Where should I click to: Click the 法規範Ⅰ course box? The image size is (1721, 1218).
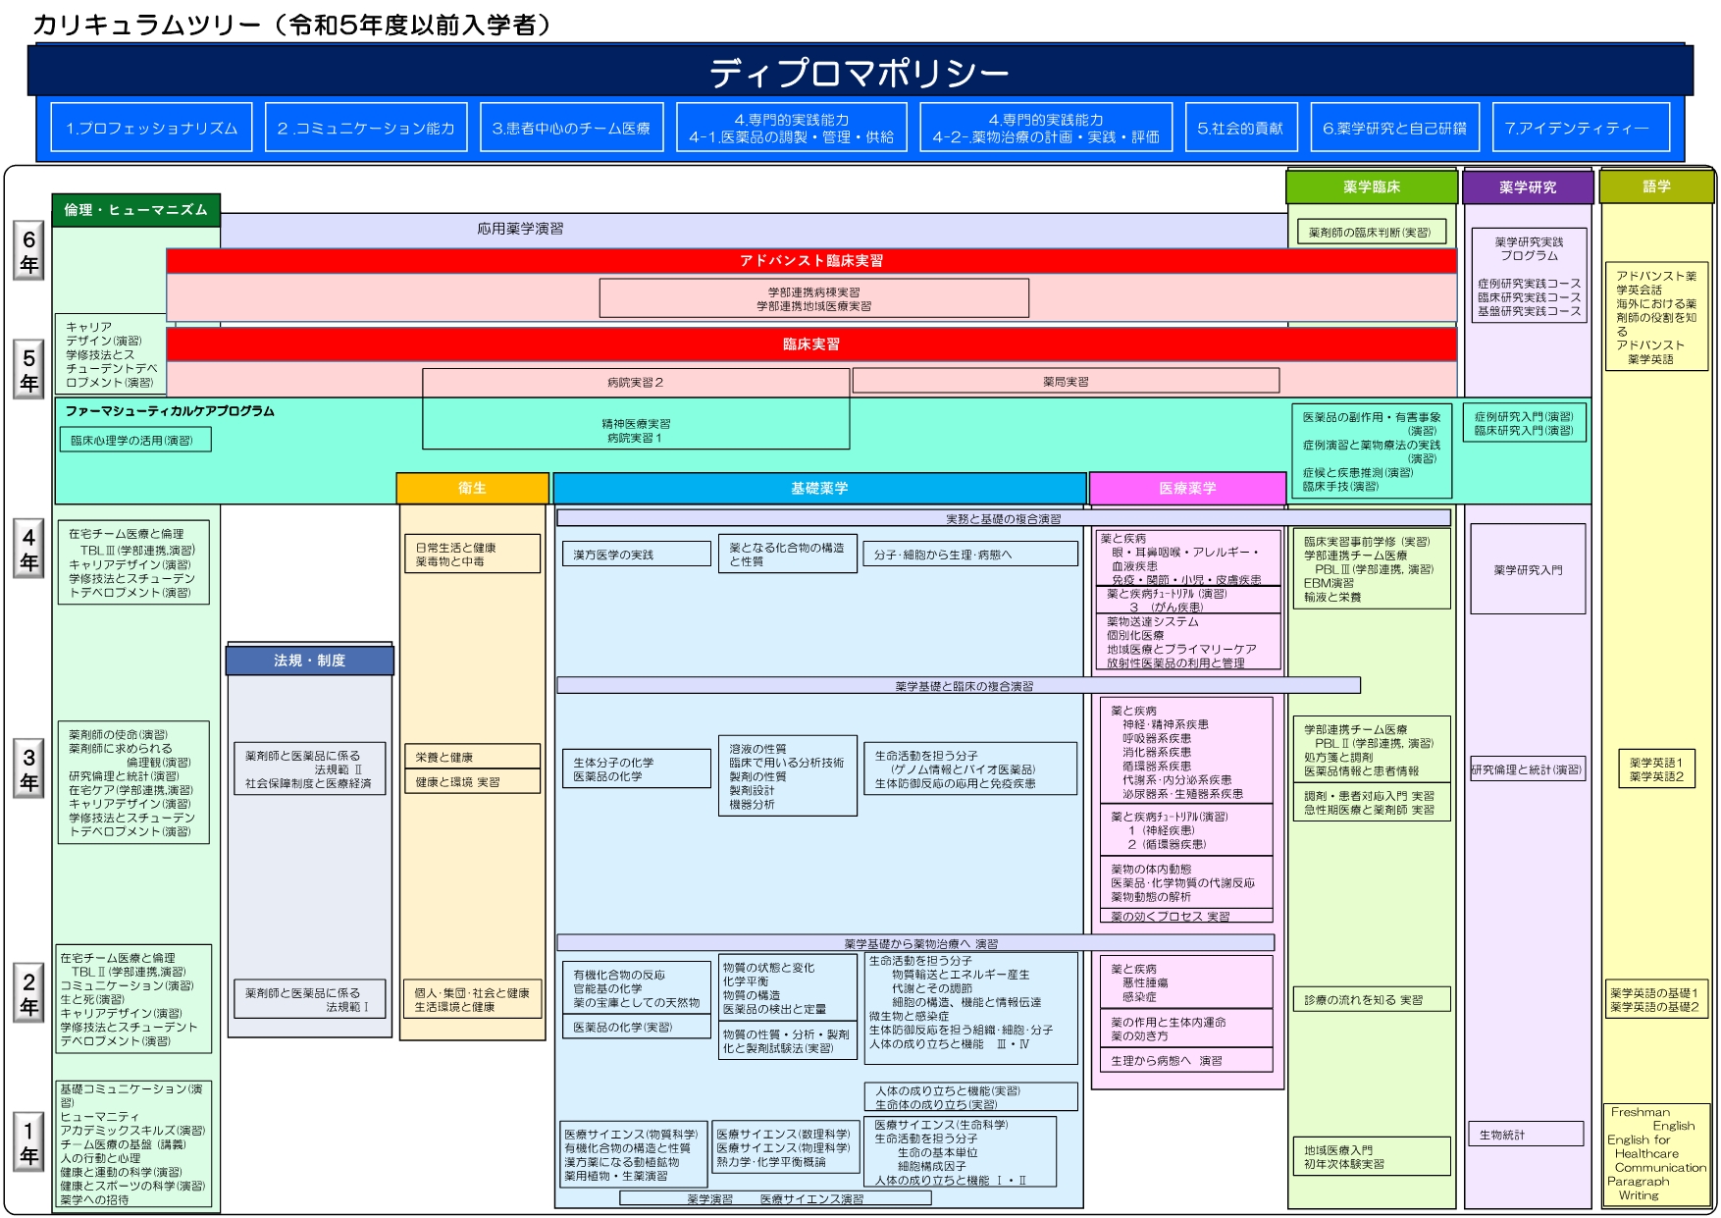click(309, 999)
